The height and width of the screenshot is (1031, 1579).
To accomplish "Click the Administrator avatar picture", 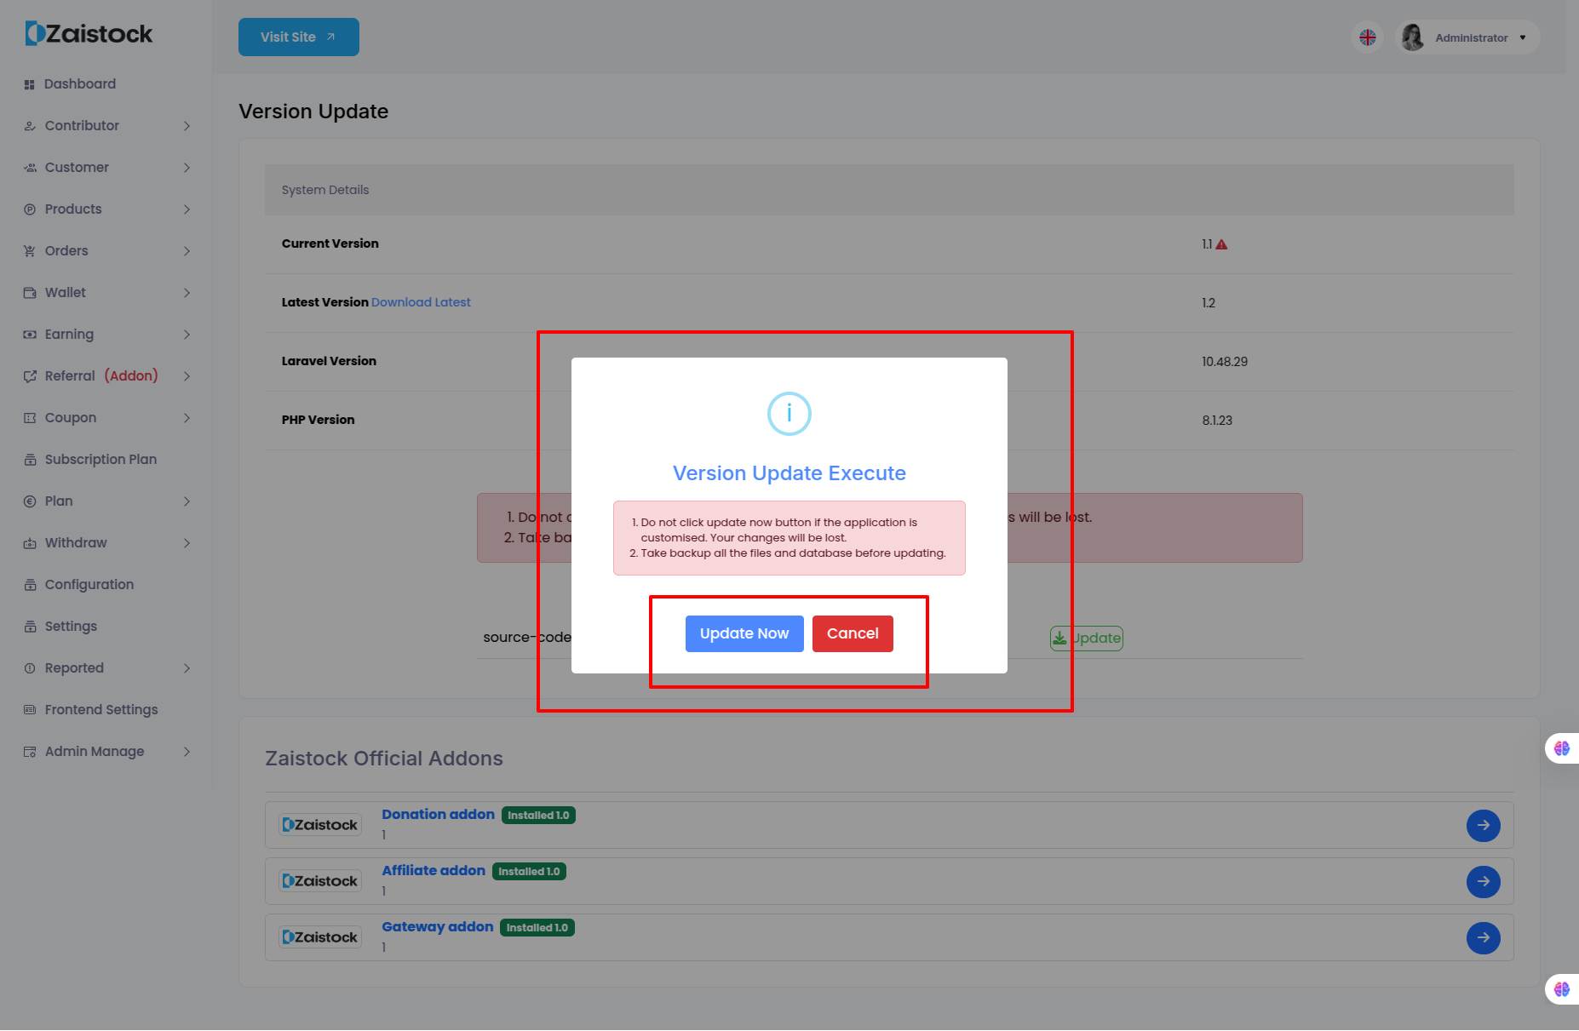I will coord(1413,37).
